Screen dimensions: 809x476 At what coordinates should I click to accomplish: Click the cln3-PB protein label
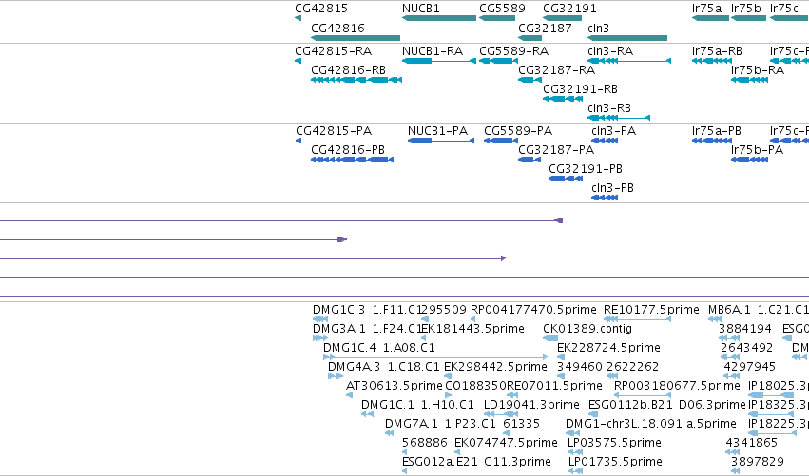612,188
